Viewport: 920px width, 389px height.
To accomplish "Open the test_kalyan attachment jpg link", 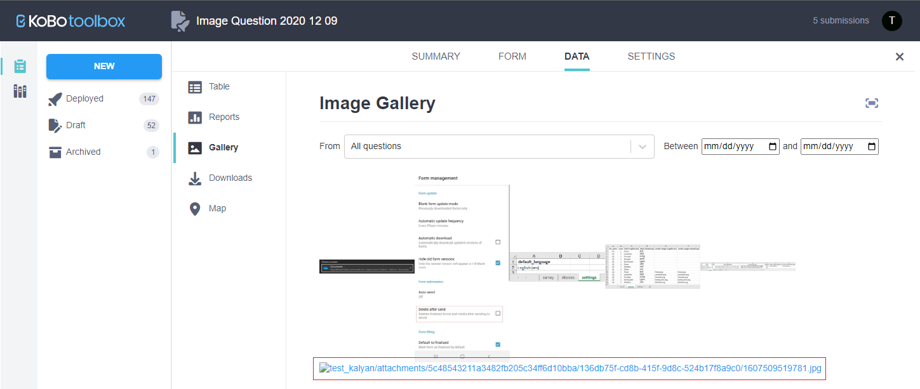I will pyautogui.click(x=570, y=368).
